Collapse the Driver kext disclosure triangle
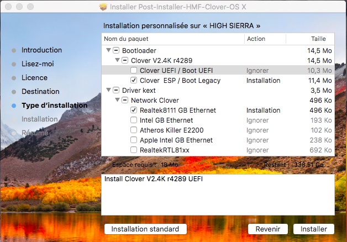The width and height of the screenshot is (347, 242). (x=108, y=90)
